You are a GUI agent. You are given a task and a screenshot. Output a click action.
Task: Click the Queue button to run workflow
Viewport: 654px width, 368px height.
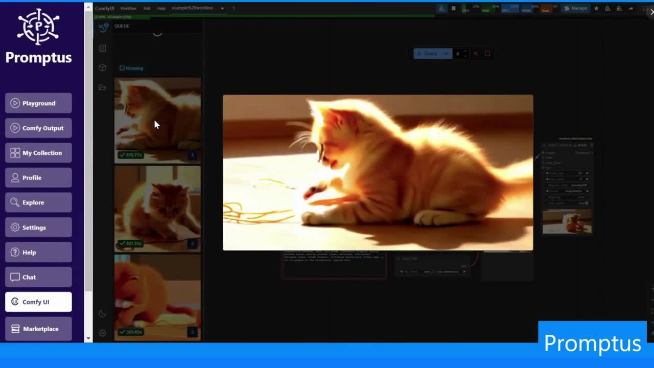click(430, 54)
